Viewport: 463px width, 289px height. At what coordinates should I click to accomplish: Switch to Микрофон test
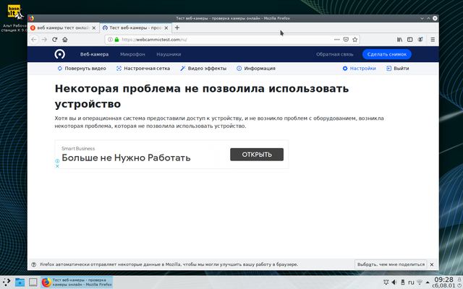(132, 54)
